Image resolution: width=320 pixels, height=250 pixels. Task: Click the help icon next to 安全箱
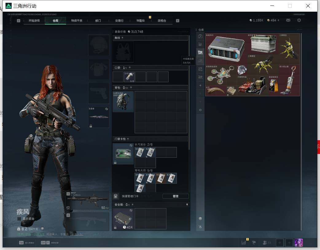[x=132, y=205]
